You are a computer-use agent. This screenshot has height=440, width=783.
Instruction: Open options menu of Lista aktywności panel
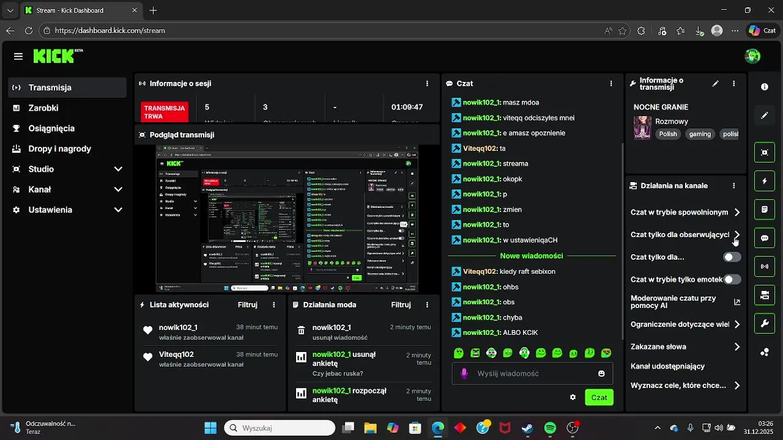click(273, 304)
